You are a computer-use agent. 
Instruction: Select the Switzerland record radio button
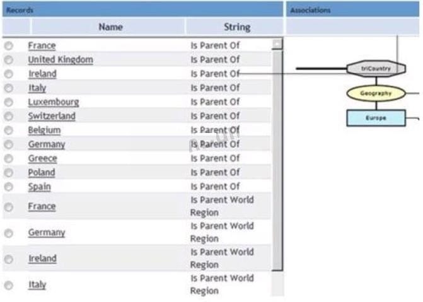click(x=9, y=117)
